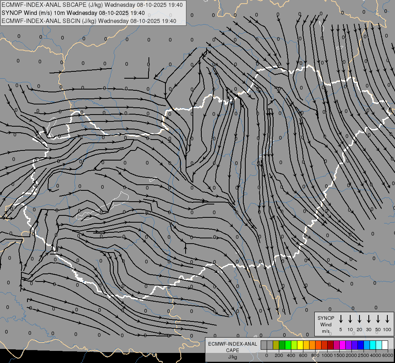Image resolution: width=395 pixels, height=363 pixels.
Task: Click the first gray CAPE swatch
Action: click(264, 345)
